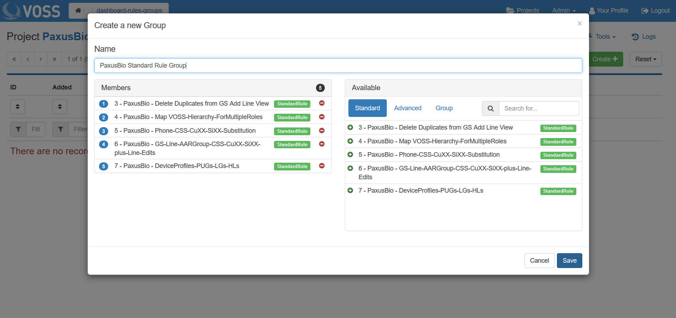Viewport: 676px width, 318px height.
Task: Add DeviceProfiles-PUGs-LGs-HLs rule from Available
Action: coord(350,191)
